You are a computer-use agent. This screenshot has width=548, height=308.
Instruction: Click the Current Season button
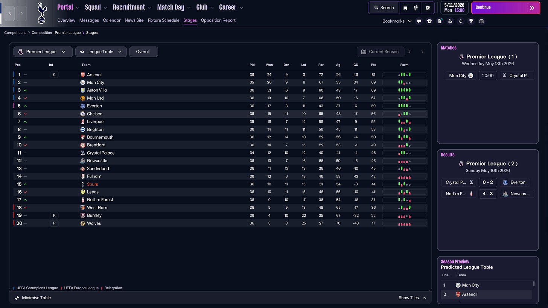click(x=381, y=52)
